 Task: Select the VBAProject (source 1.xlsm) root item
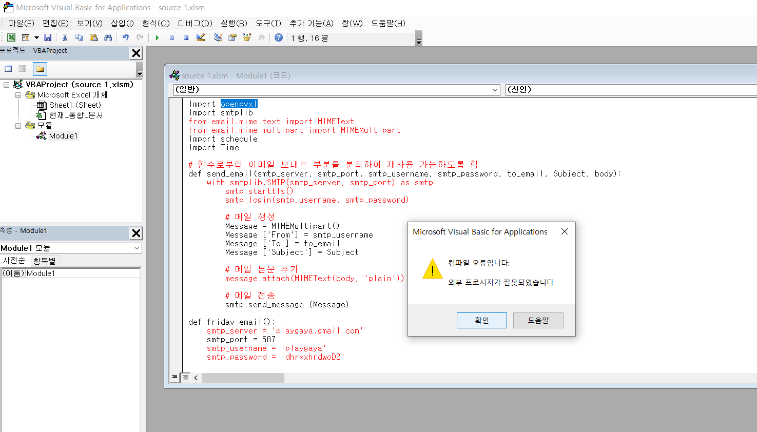click(x=80, y=85)
